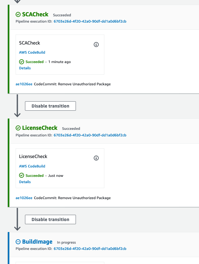Click the green success icon beside SCACheck stage title
199x264 pixels.
18,14
